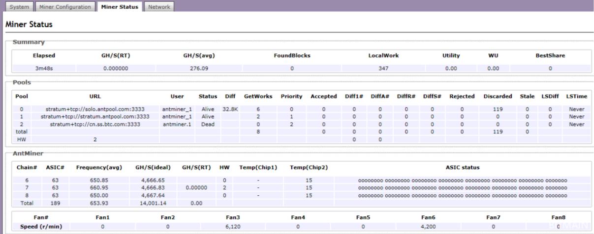Click the Discarded column header
Screen dimensions: 594x234
498,96
